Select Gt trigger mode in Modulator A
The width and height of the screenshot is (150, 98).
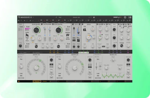(51, 64)
